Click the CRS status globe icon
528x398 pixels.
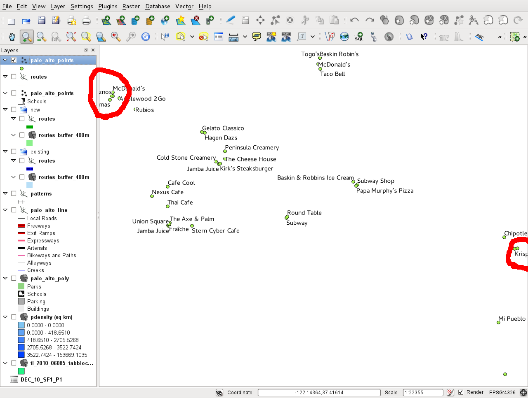point(523,393)
